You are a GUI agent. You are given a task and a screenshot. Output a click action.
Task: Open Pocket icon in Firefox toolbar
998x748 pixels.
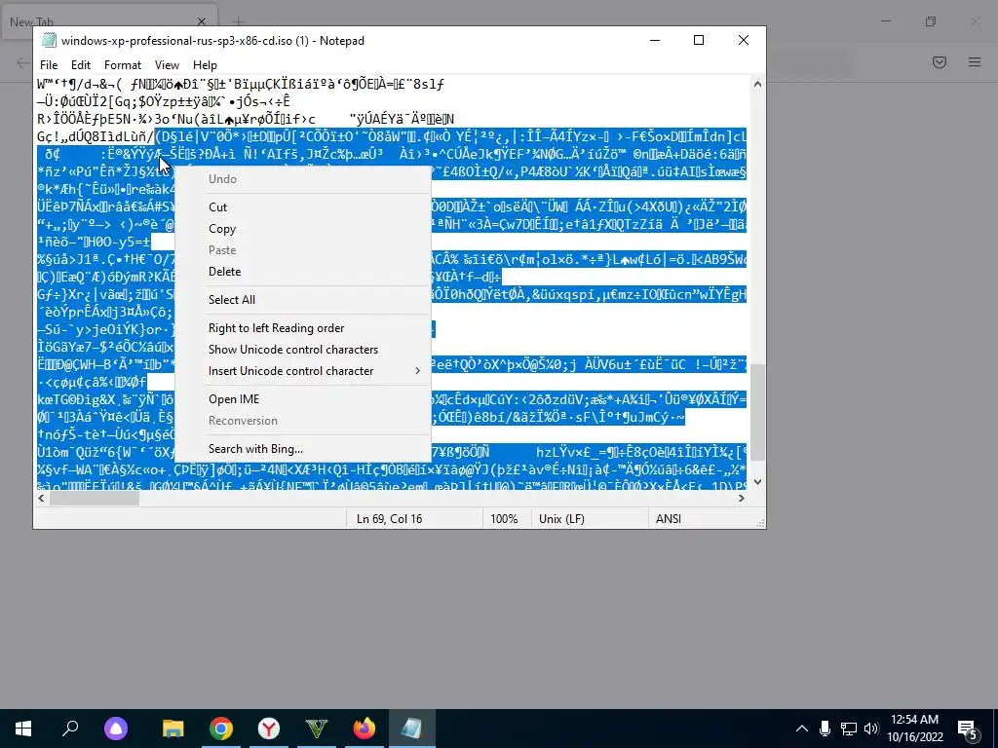(940, 61)
